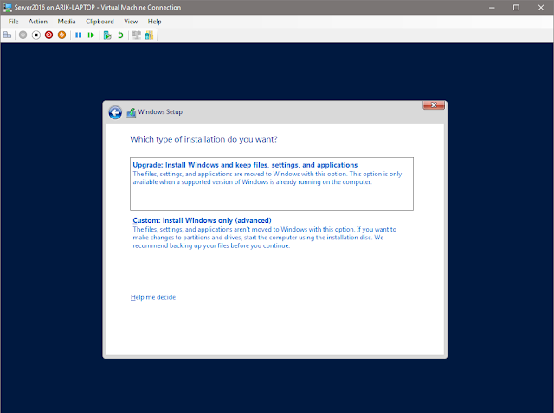
Task: Pause the virtual machine
Action: [79, 35]
